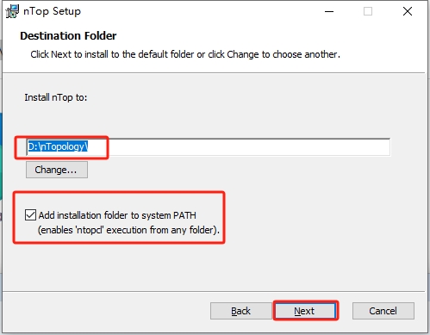Click the empty gray area below the checkbox
The height and width of the screenshot is (335, 430).
213,267
